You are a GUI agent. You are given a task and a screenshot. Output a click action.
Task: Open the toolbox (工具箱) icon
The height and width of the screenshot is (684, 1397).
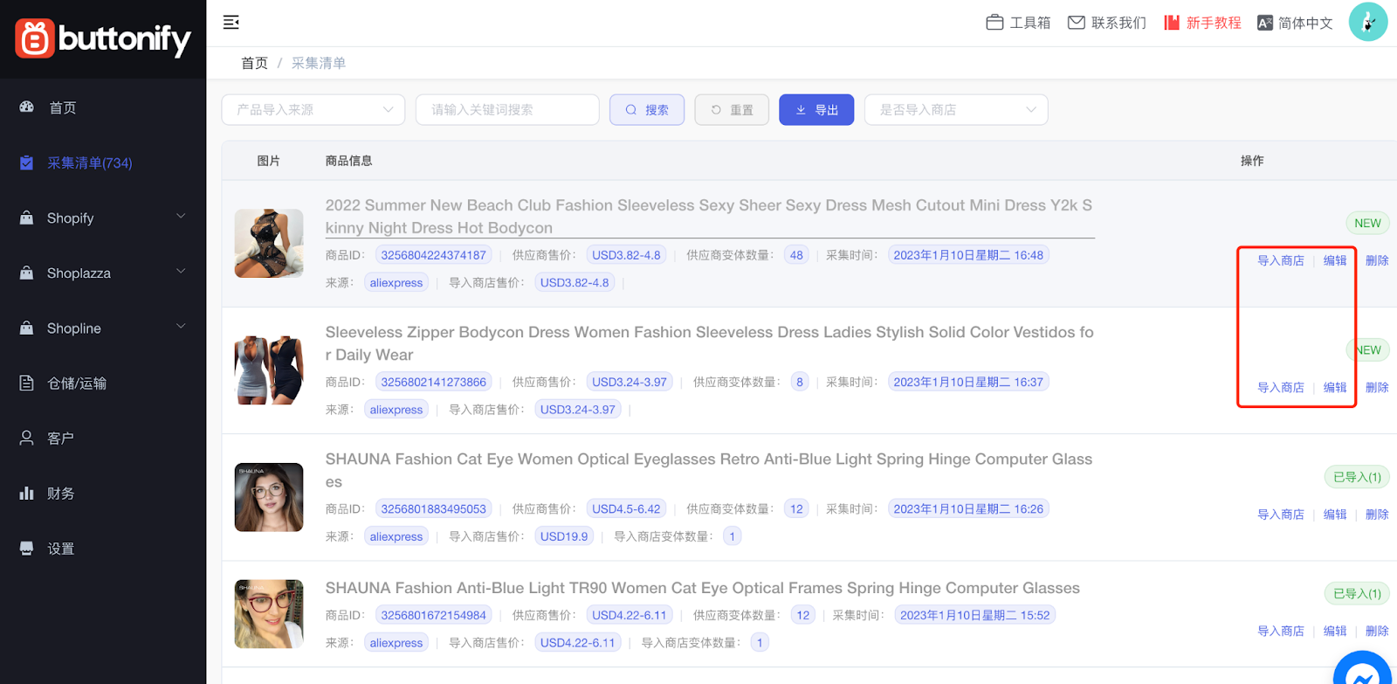pyautogui.click(x=994, y=23)
